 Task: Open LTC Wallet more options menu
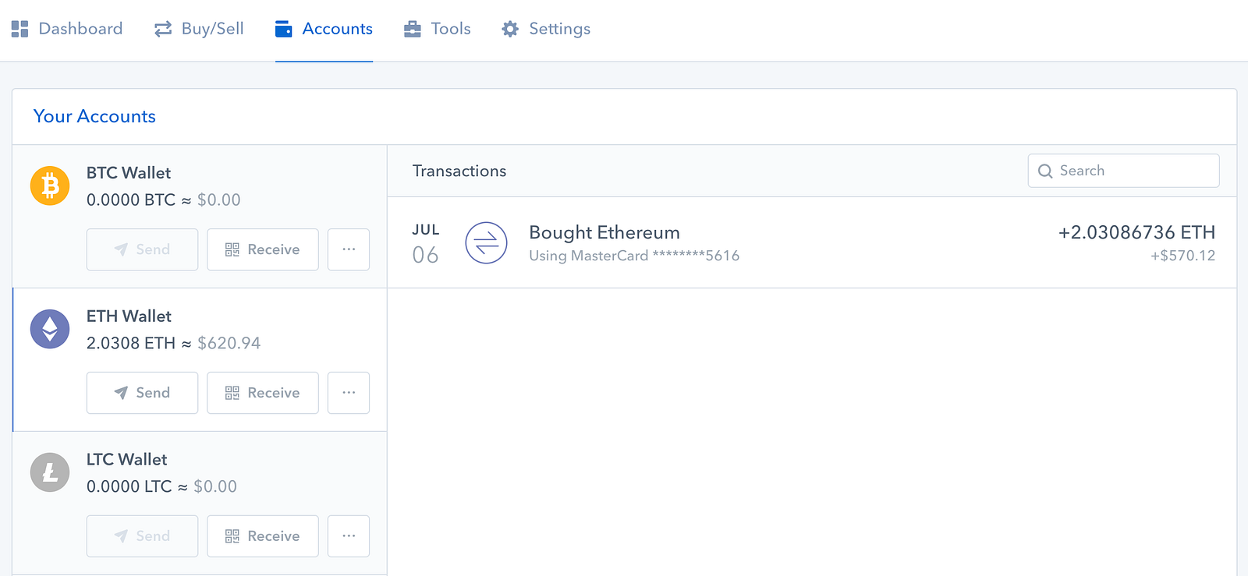349,536
